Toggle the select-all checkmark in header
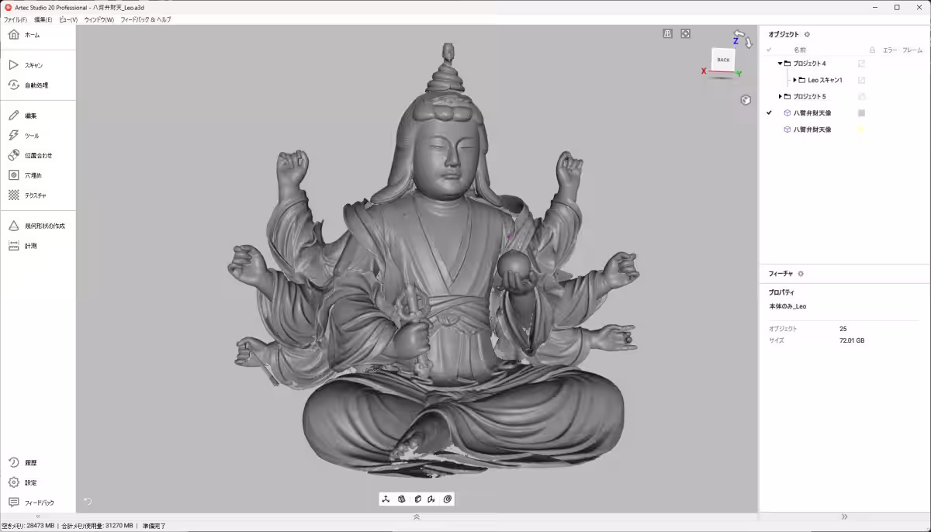Image resolution: width=931 pixels, height=532 pixels. [770, 50]
